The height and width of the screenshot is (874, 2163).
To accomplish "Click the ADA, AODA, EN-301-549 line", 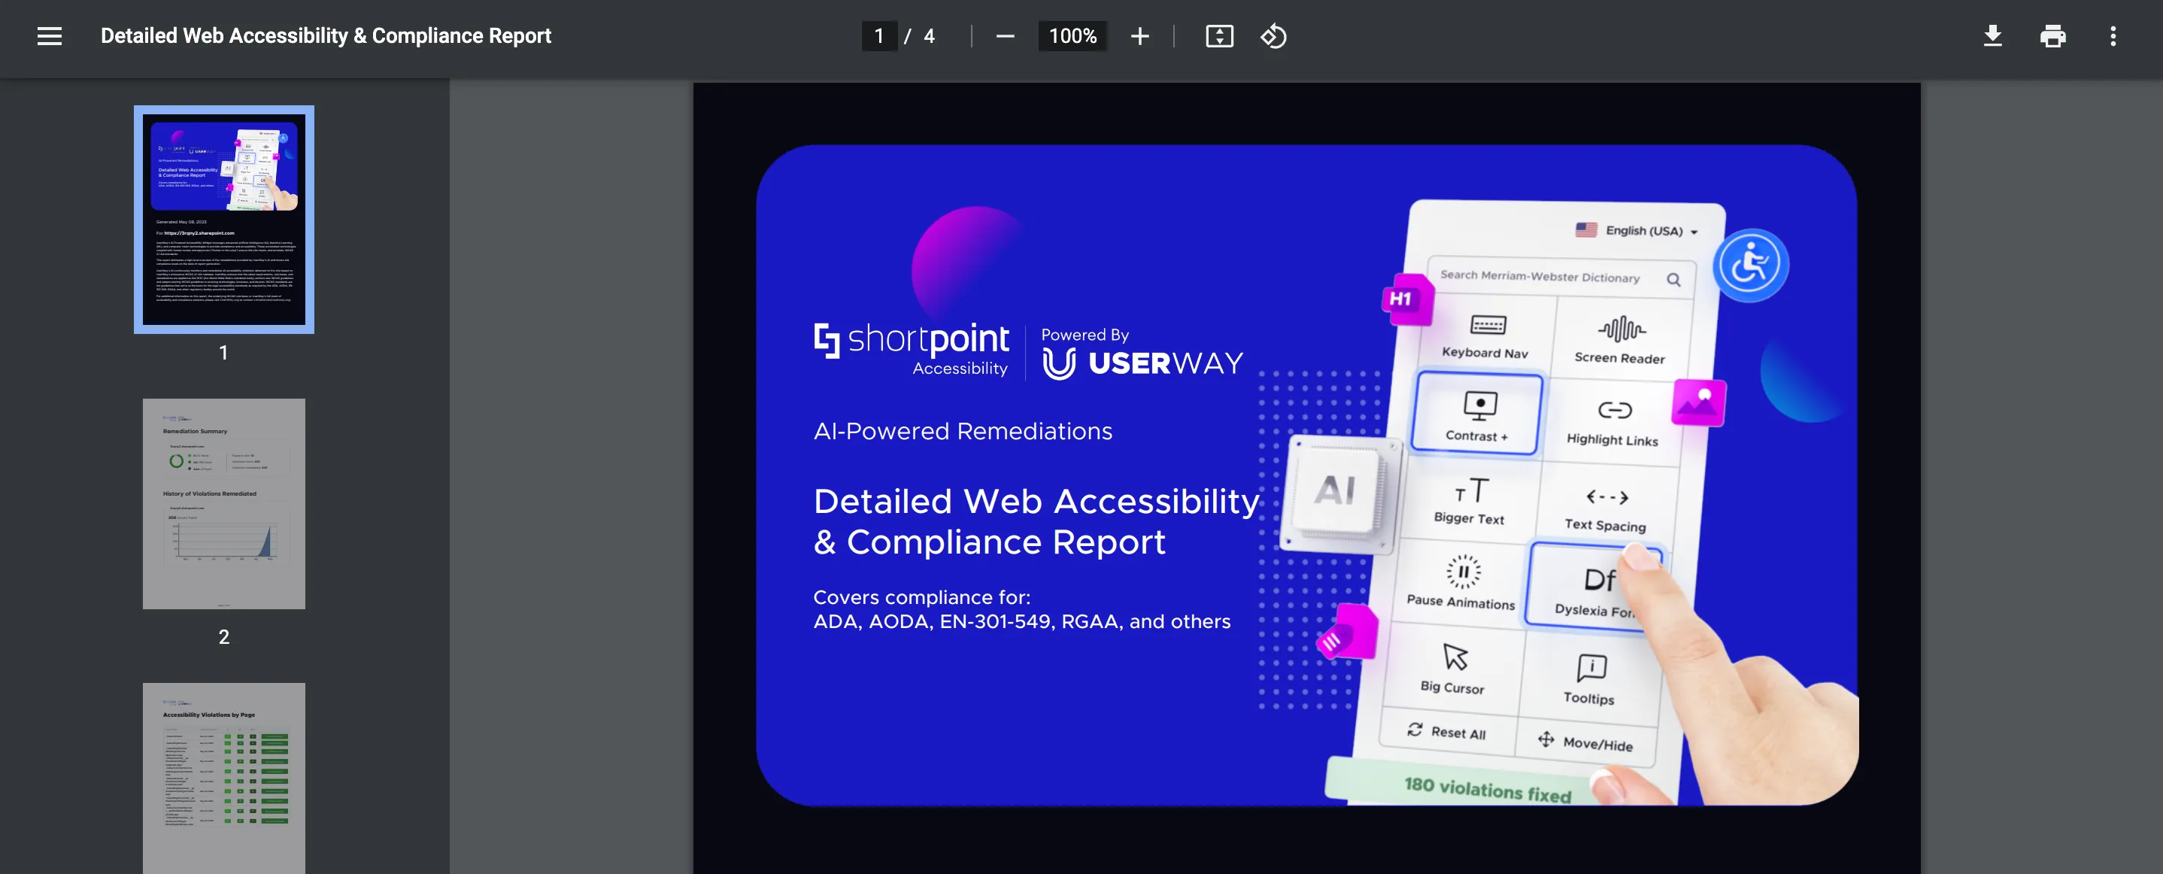I will (1022, 621).
